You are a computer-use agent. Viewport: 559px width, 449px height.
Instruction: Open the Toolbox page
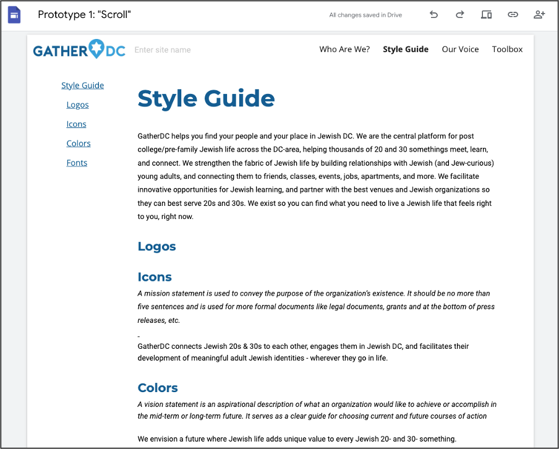[507, 49]
